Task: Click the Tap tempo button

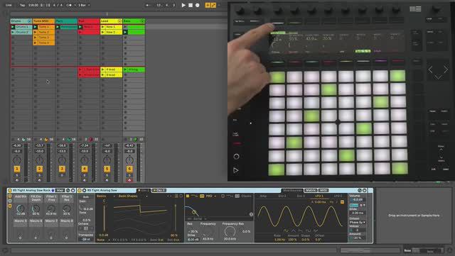Action: 22,5
